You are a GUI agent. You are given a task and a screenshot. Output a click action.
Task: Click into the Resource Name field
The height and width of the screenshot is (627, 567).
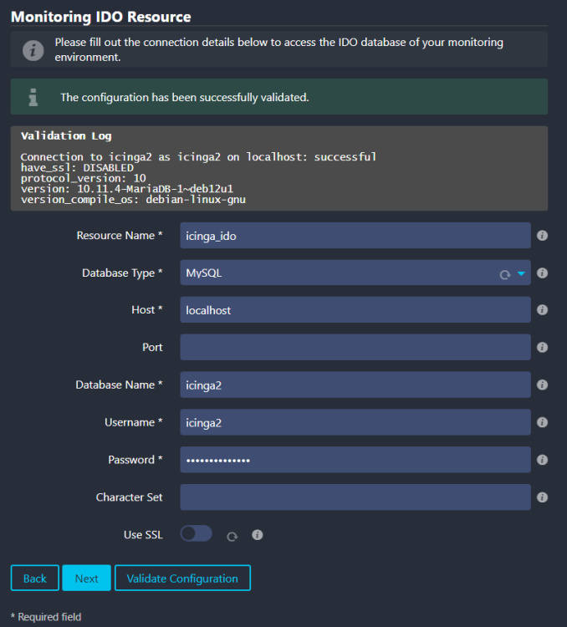(355, 236)
